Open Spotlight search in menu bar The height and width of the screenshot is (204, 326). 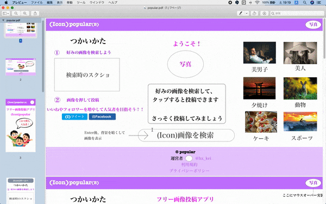[x=305, y=3]
